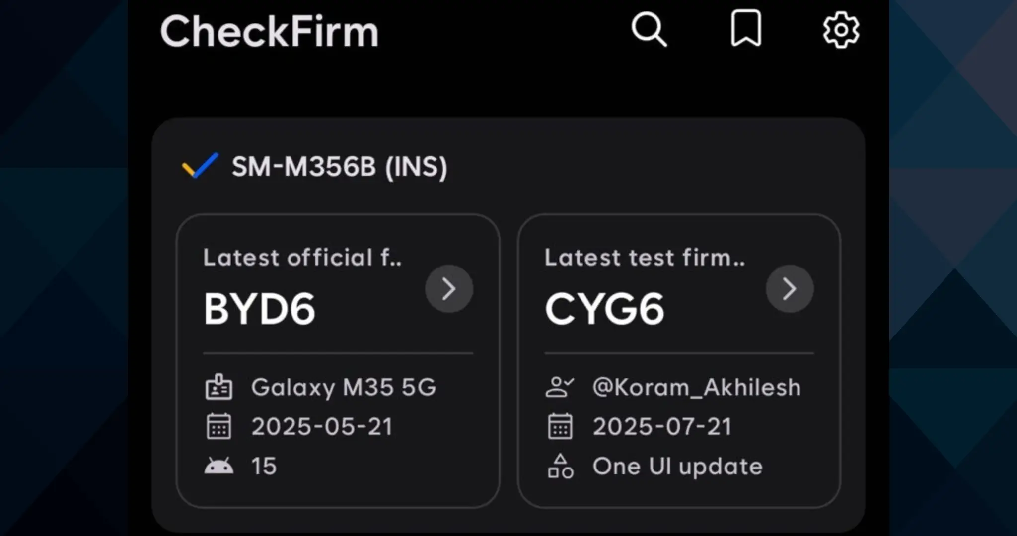This screenshot has width=1017, height=536.
Task: Click the BYD6 firmware version
Action: pyautogui.click(x=259, y=309)
